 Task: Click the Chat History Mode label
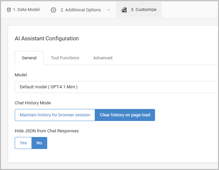[x=33, y=103]
